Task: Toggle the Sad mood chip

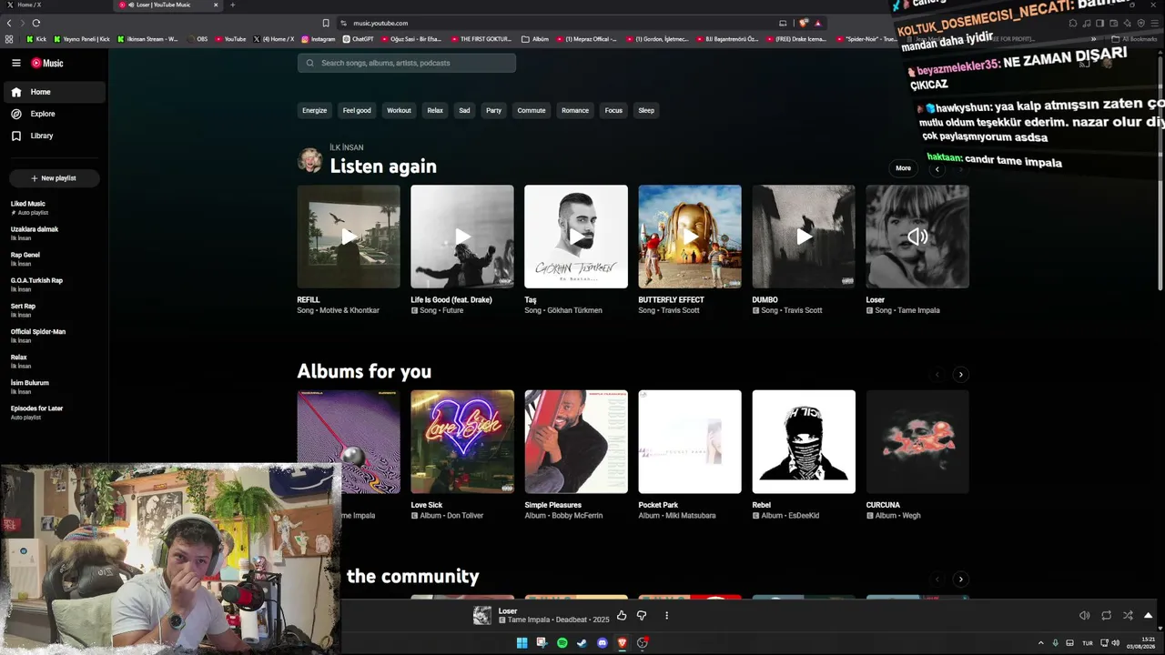Action: coord(464,110)
